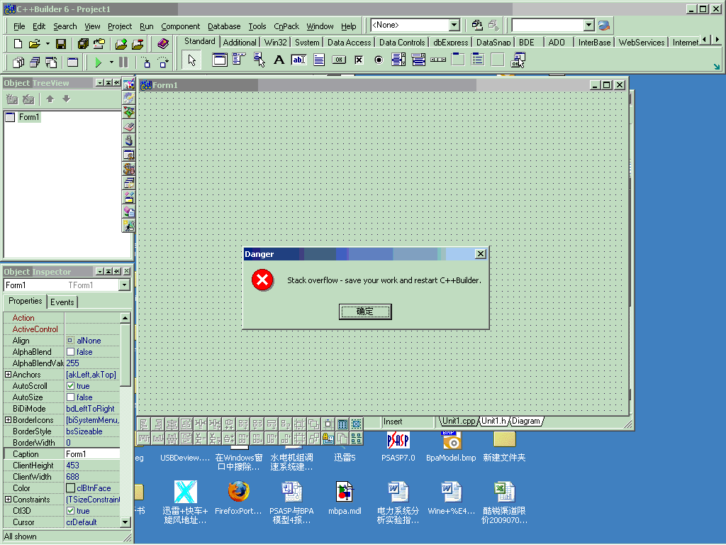726x545 pixels.
Task: Uncheck the AutoScroll property checkbox
Action: 70,386
